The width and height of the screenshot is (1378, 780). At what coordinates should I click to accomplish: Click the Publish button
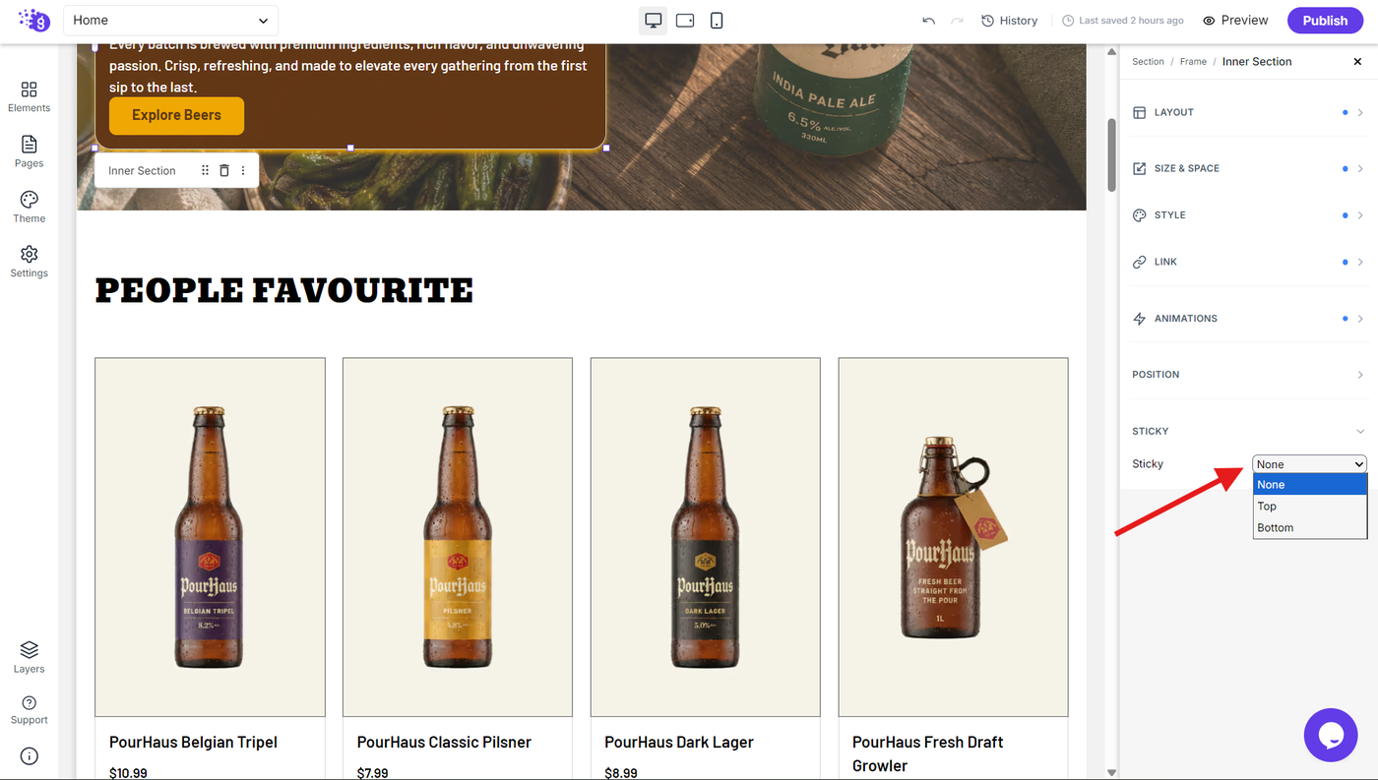tap(1325, 20)
